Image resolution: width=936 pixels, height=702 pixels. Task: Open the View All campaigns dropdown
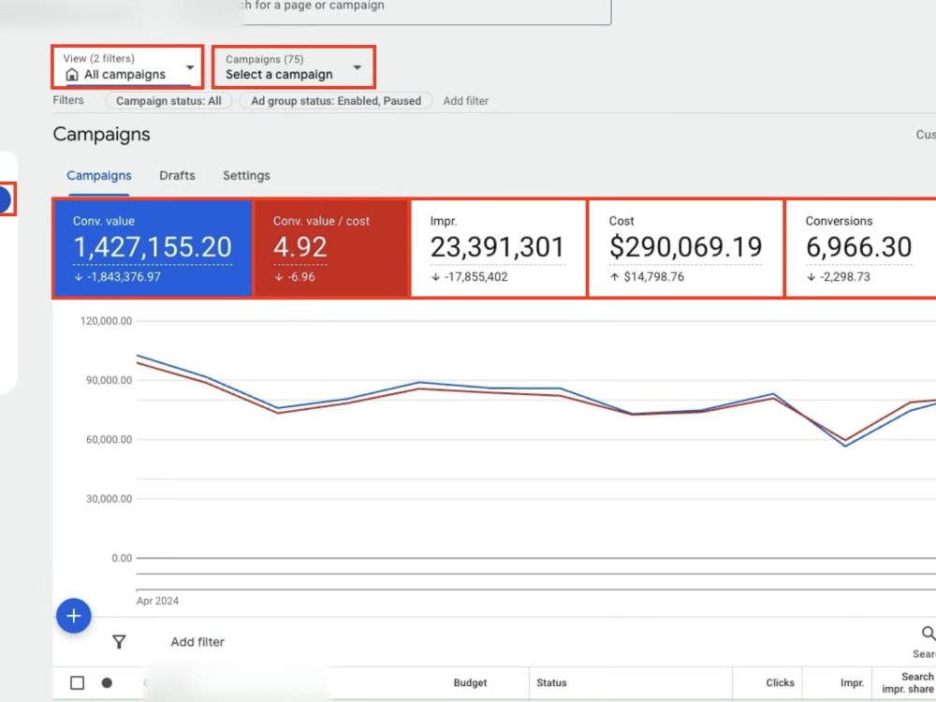127,66
